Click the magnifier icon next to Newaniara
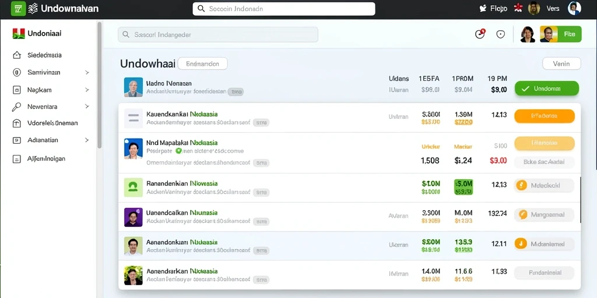597x298 pixels. pos(16,107)
